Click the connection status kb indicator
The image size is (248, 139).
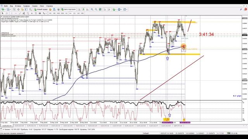tap(232, 133)
